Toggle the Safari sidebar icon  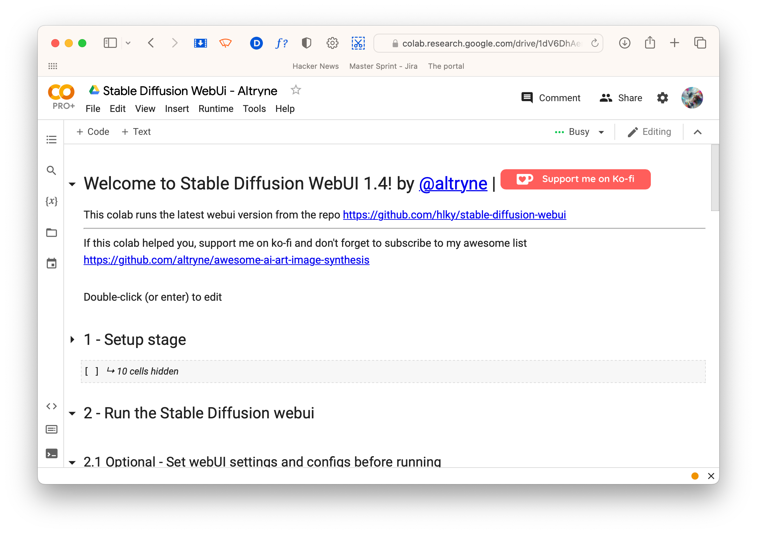coord(110,43)
